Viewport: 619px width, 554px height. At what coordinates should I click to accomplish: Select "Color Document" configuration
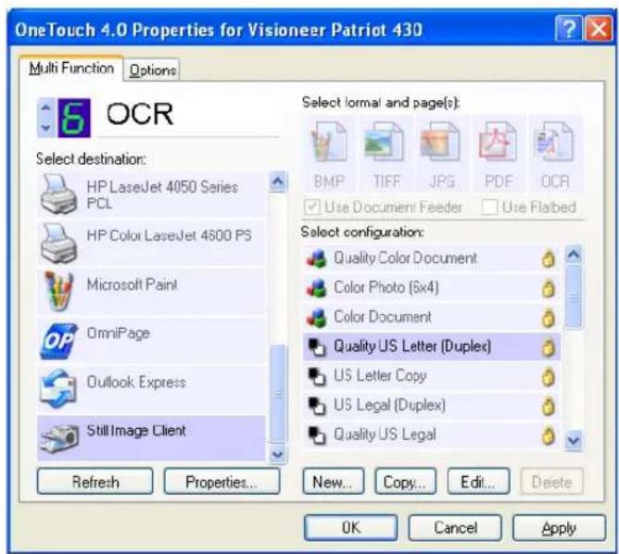[x=432, y=318]
